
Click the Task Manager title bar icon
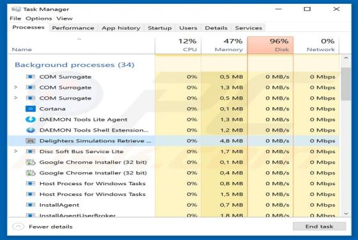click(x=16, y=9)
